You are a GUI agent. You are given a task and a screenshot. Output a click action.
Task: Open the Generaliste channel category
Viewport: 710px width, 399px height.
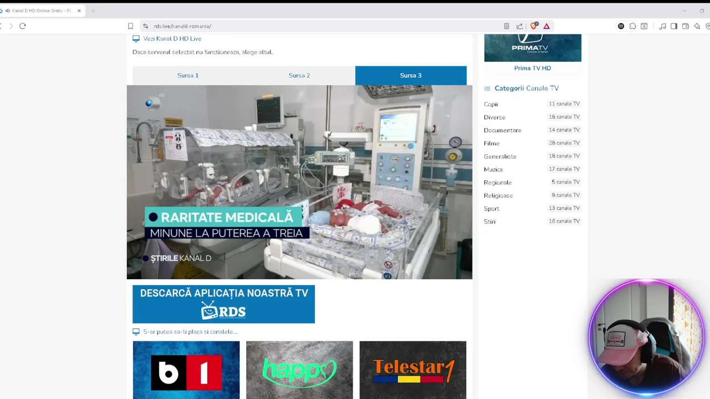[x=500, y=156]
